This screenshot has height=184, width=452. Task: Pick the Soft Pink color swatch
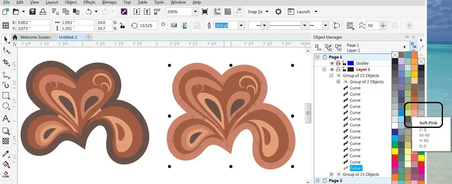tap(414, 112)
